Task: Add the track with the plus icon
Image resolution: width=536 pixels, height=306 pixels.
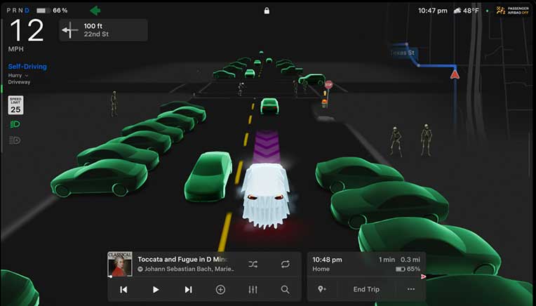Action: (x=220, y=290)
